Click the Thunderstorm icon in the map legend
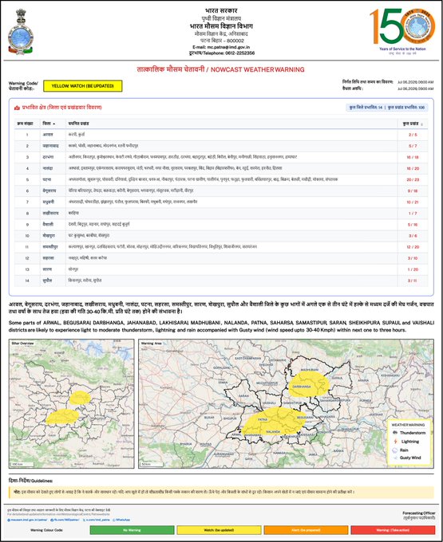Screen dimensions: 443x542 pyautogui.click(x=395, y=433)
